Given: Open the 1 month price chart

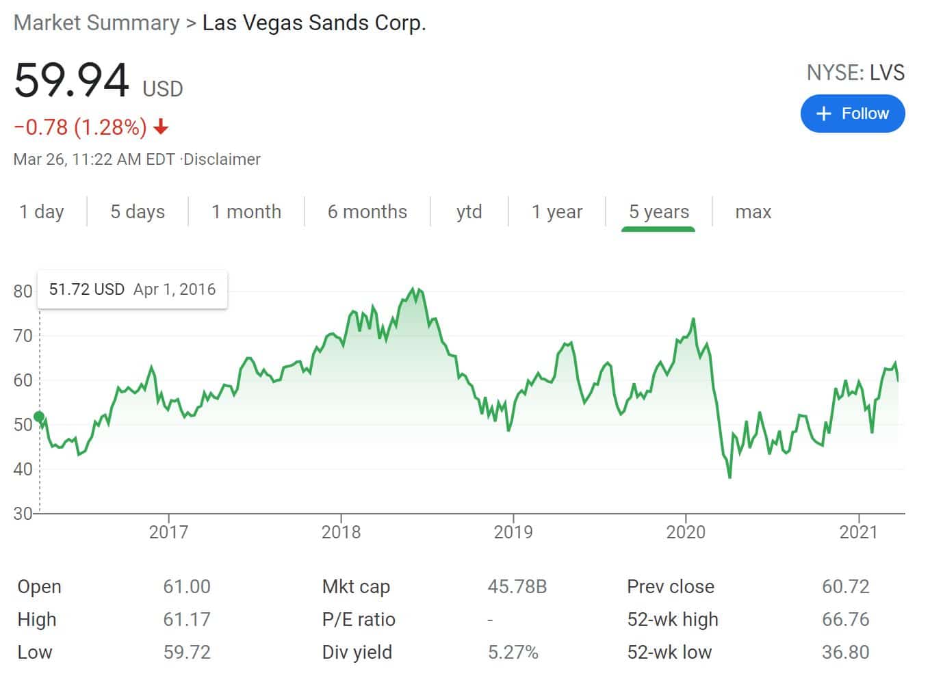Looking at the screenshot, I should (247, 211).
